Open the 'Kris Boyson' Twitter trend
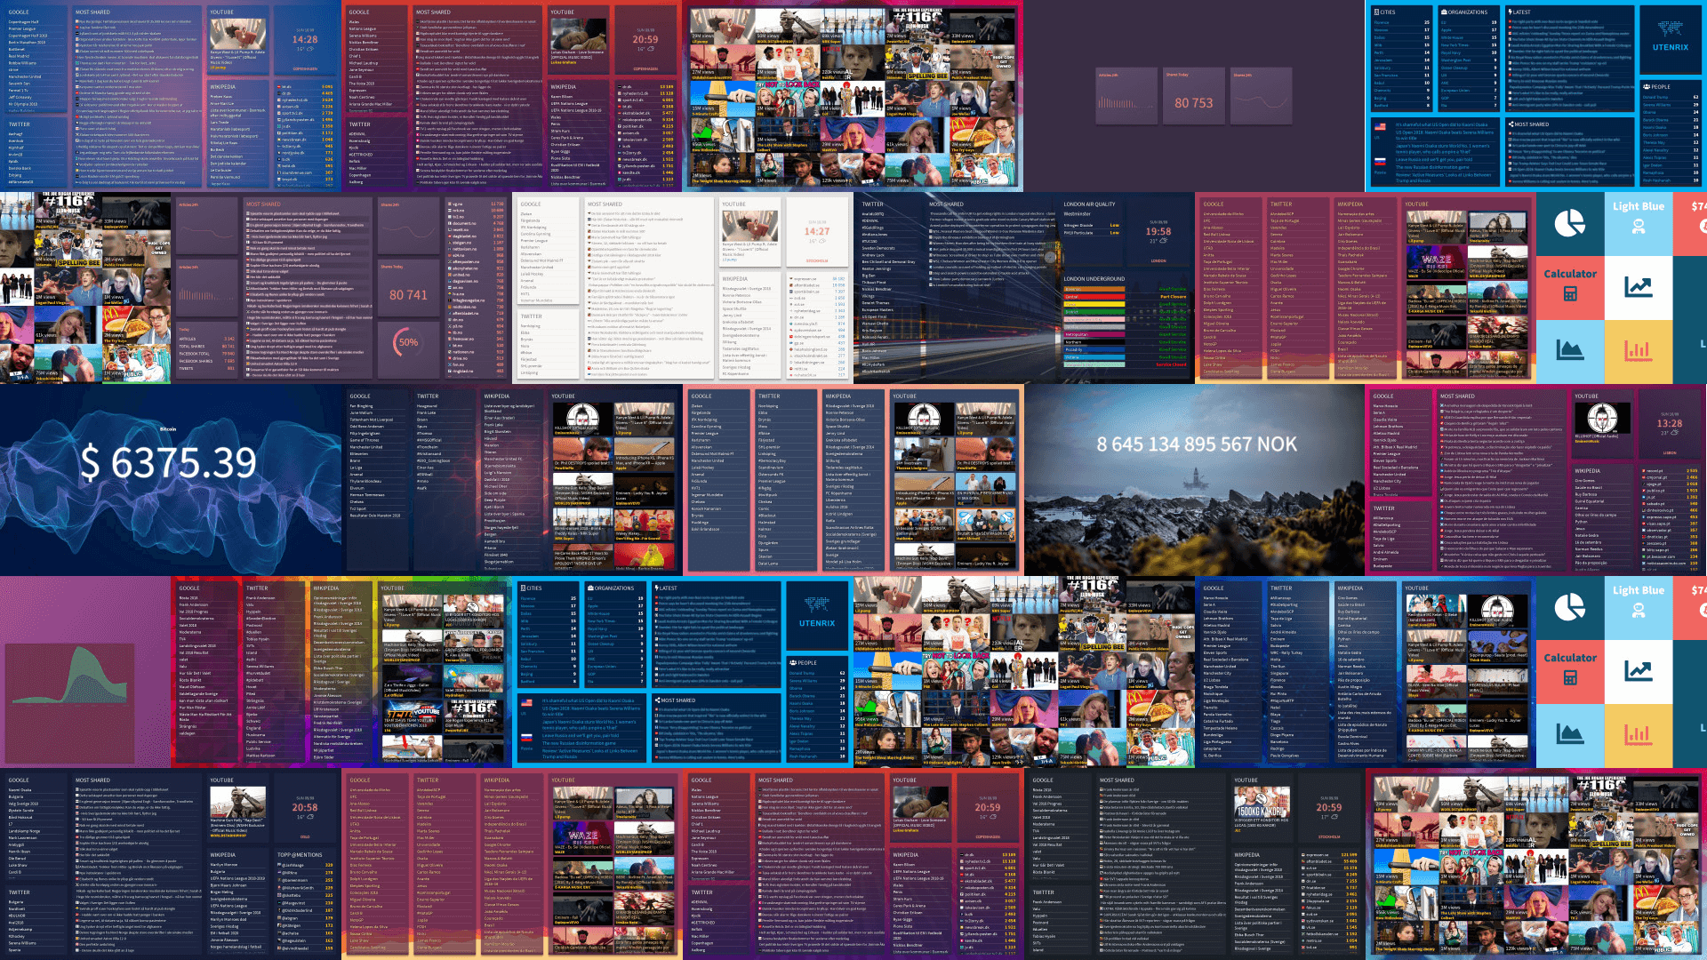1707x960 pixels. coord(872,331)
